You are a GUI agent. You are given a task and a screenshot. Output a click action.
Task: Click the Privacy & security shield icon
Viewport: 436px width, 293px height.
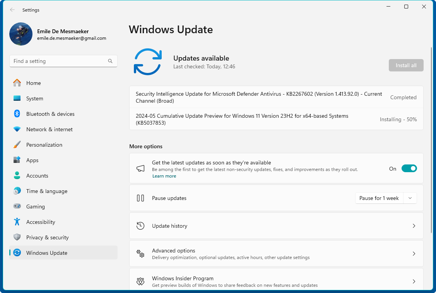[x=17, y=237]
